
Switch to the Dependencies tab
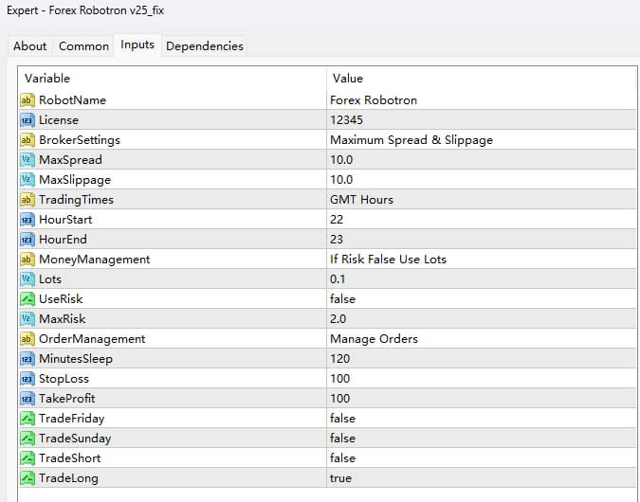(204, 45)
